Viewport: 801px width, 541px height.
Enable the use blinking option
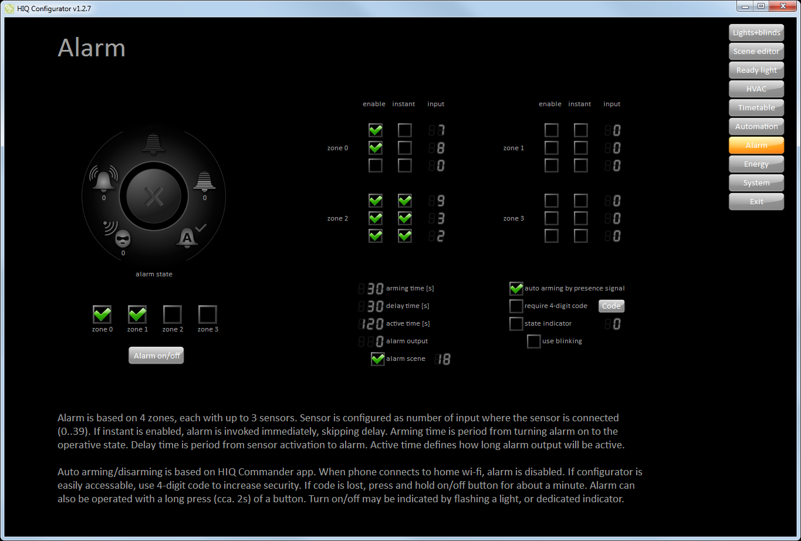[x=534, y=341]
